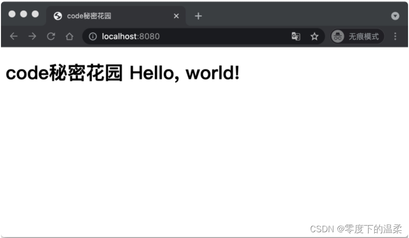Click the globe favicon on the tab
The image size is (409, 238).
point(58,16)
